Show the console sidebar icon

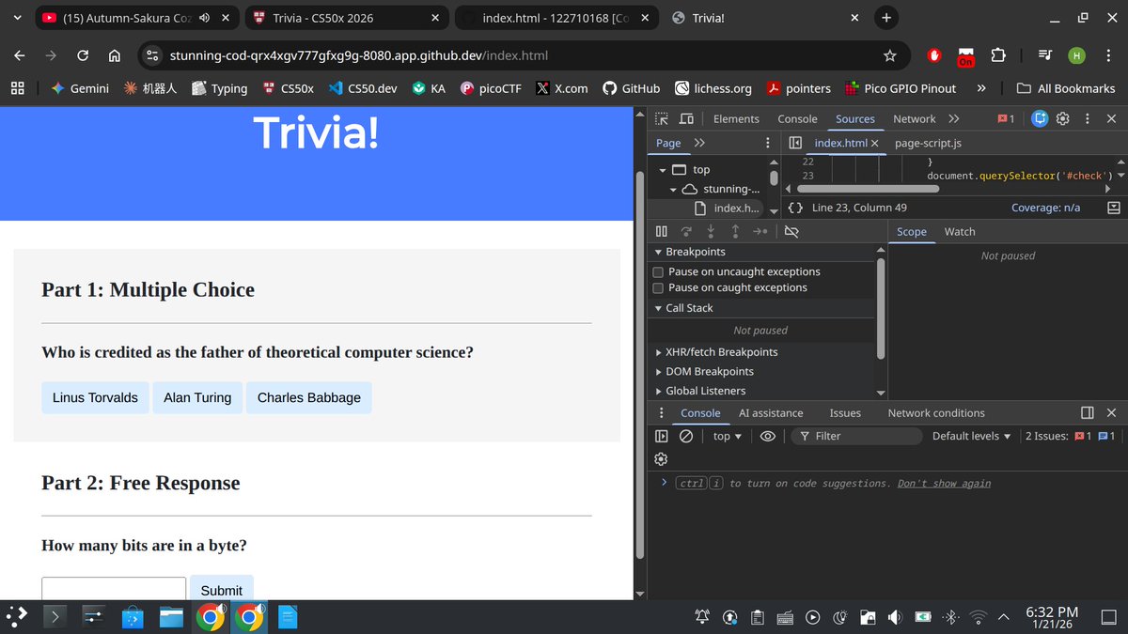pyautogui.click(x=662, y=436)
